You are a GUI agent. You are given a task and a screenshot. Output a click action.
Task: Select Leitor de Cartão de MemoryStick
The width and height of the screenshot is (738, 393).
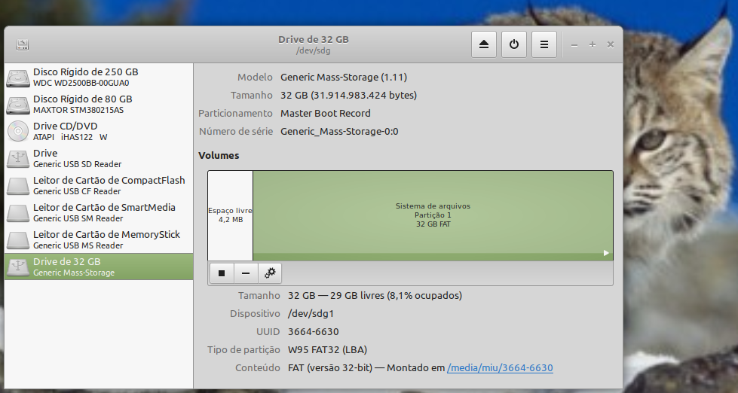pyautogui.click(x=99, y=239)
